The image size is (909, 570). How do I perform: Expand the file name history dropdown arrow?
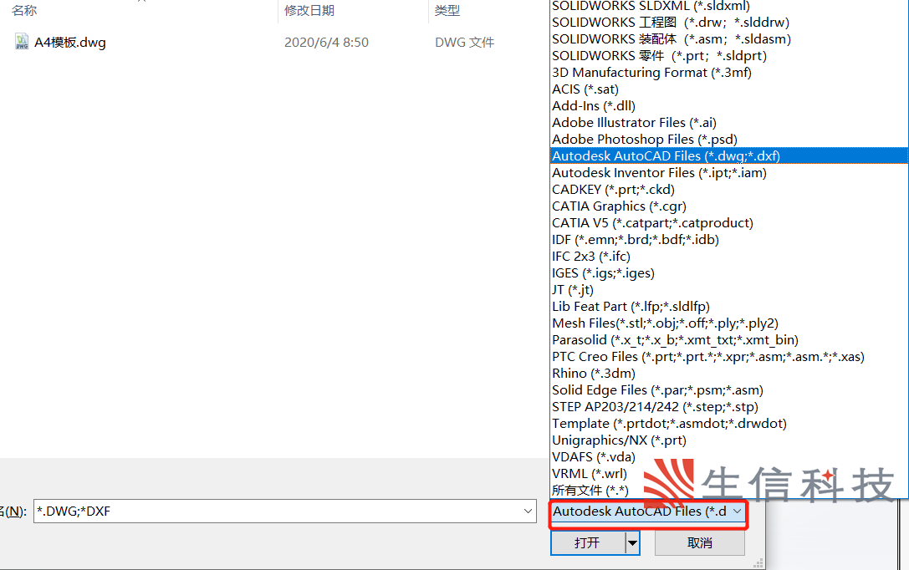point(529,511)
